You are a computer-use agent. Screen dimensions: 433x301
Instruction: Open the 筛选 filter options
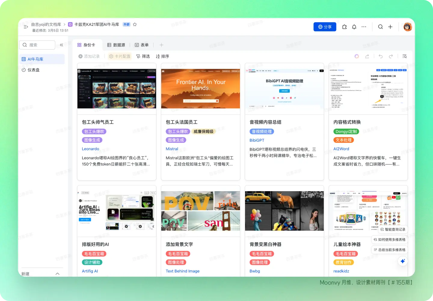(x=143, y=56)
